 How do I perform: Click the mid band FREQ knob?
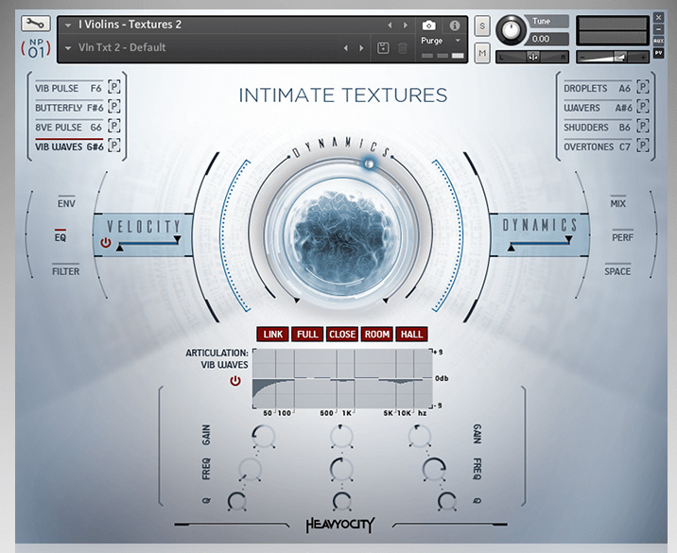[x=341, y=470]
